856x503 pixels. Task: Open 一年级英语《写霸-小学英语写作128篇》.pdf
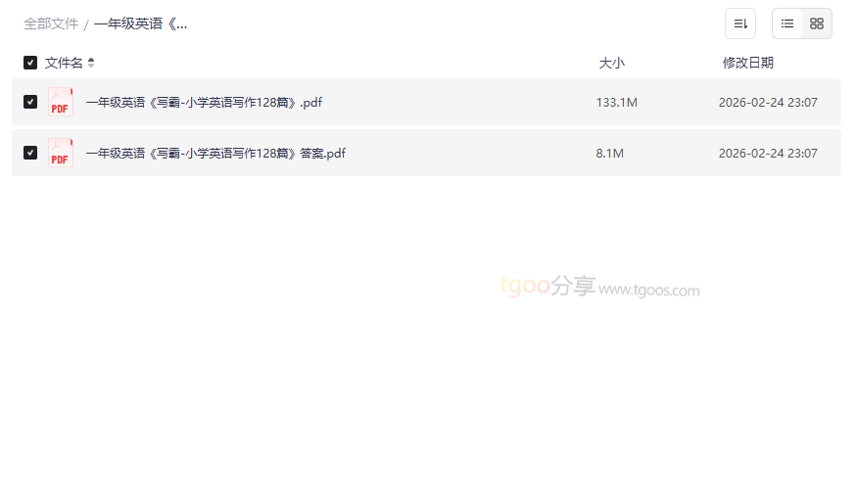204,103
